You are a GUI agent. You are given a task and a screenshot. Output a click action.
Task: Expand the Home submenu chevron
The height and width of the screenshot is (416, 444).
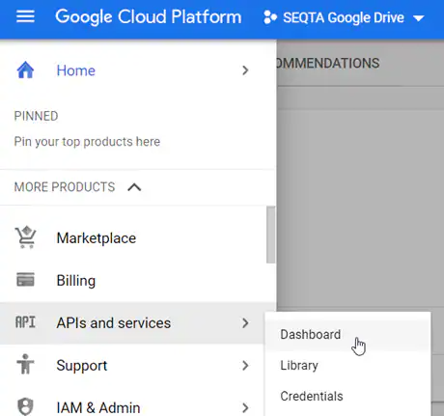[x=245, y=70]
